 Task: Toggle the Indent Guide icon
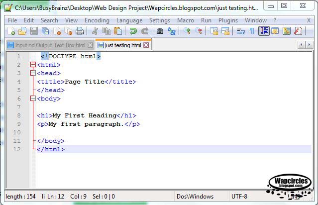click(264, 31)
